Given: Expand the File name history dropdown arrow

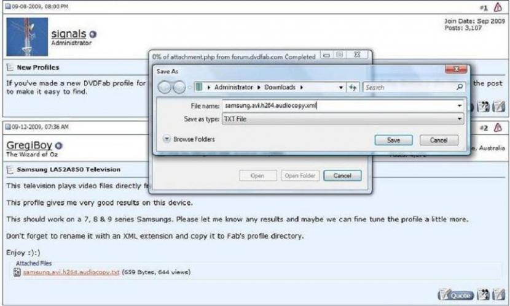Looking at the screenshot, I should point(460,105).
